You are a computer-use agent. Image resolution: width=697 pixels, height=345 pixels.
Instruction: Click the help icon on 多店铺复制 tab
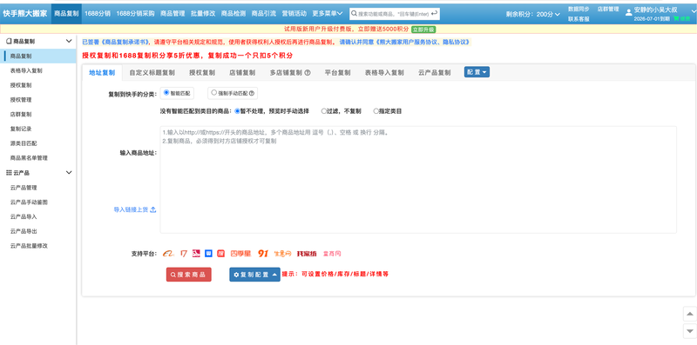point(308,73)
